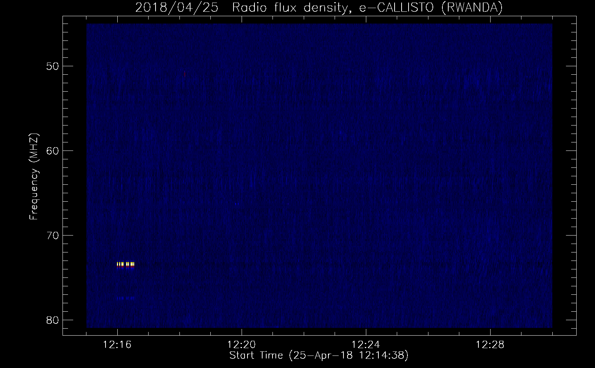Click the "Frequency (MHZ)" axis label

click(x=34, y=177)
